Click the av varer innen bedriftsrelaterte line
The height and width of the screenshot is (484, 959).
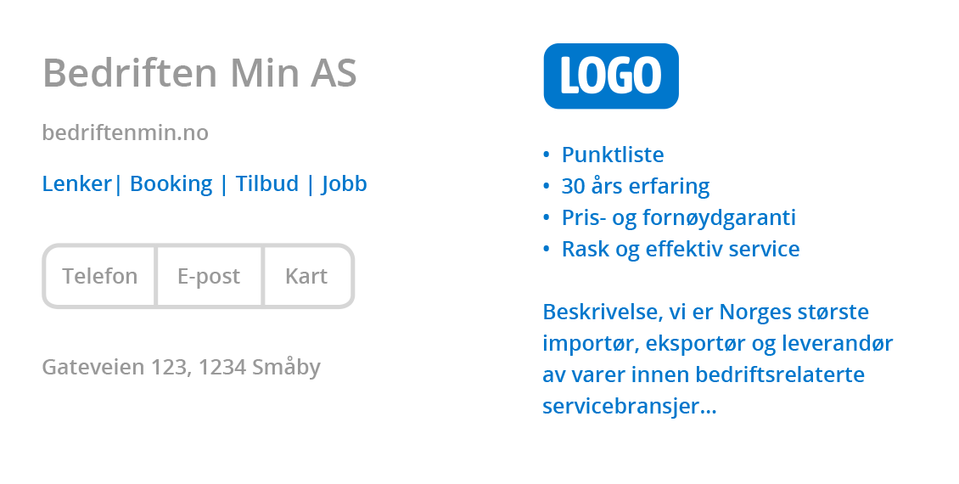[704, 375]
